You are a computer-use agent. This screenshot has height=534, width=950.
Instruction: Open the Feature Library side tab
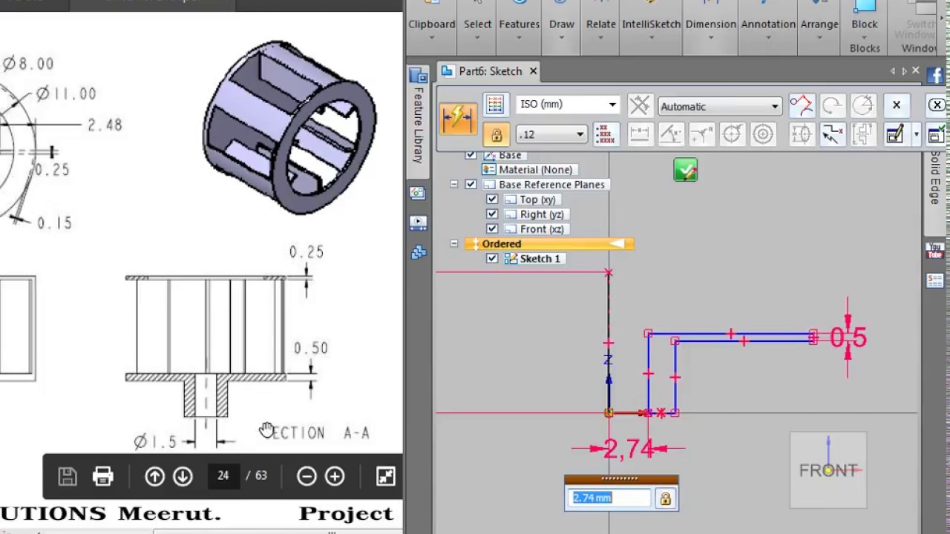418,126
